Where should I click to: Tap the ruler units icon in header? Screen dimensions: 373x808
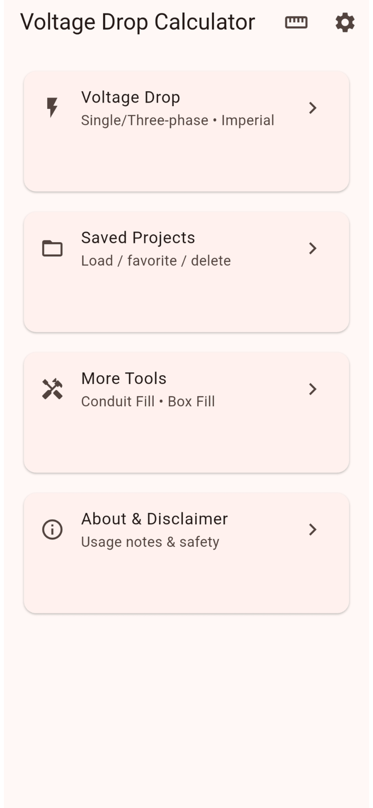[296, 22]
